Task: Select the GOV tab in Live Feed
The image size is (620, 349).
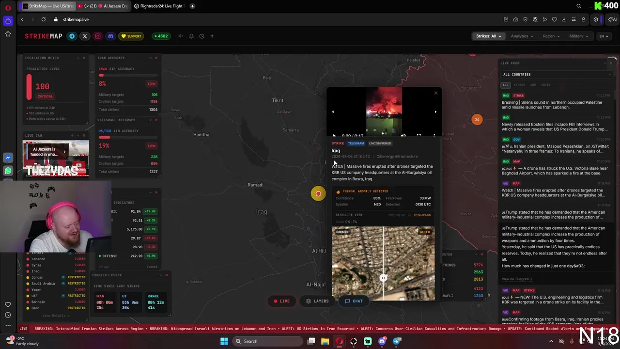Action: coord(533,85)
